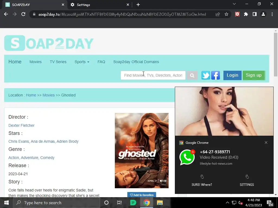Open Cortana circle icon on taskbar
Screen dimensions: 278x208
pyautogui.click(x=106, y=203)
